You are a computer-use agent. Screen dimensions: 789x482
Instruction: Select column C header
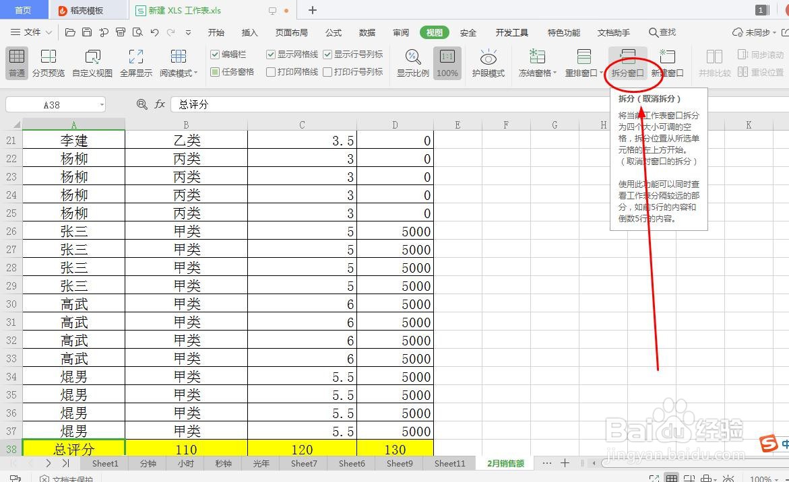[302, 125]
